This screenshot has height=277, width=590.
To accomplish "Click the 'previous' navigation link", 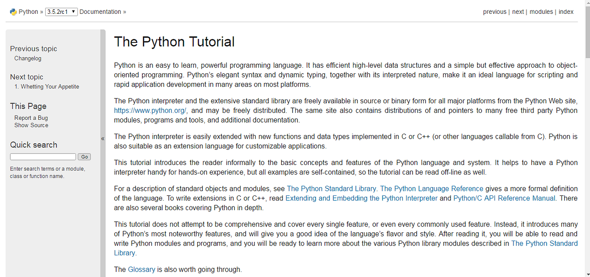I will coord(495,12).
